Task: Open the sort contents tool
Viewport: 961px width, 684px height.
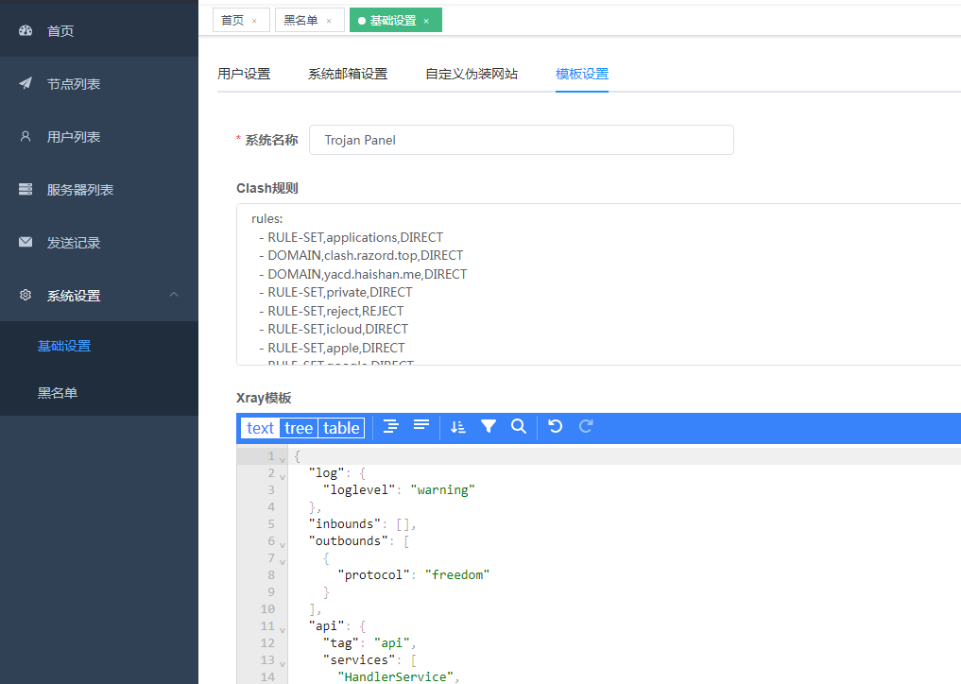Action: tap(458, 427)
